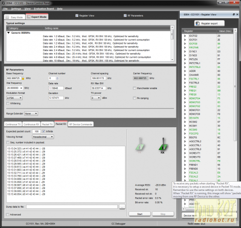Expand the FREQ2 register row

[185, 87]
